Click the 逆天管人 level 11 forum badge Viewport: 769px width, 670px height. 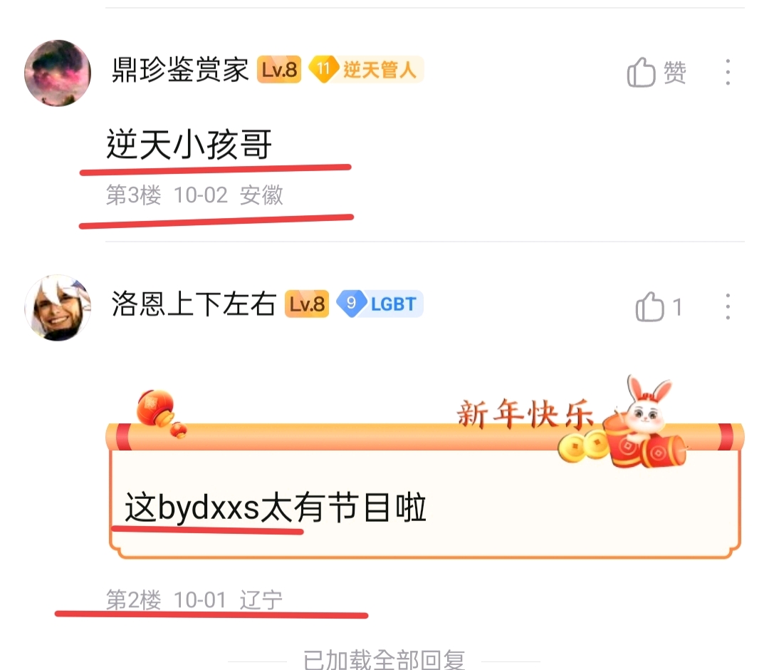[x=366, y=69]
